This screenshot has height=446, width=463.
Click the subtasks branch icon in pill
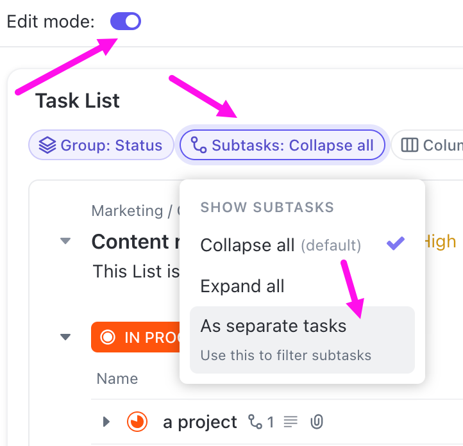point(199,145)
